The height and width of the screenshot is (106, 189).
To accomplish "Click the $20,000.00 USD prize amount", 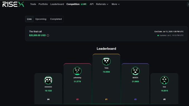I will pos(37,35).
